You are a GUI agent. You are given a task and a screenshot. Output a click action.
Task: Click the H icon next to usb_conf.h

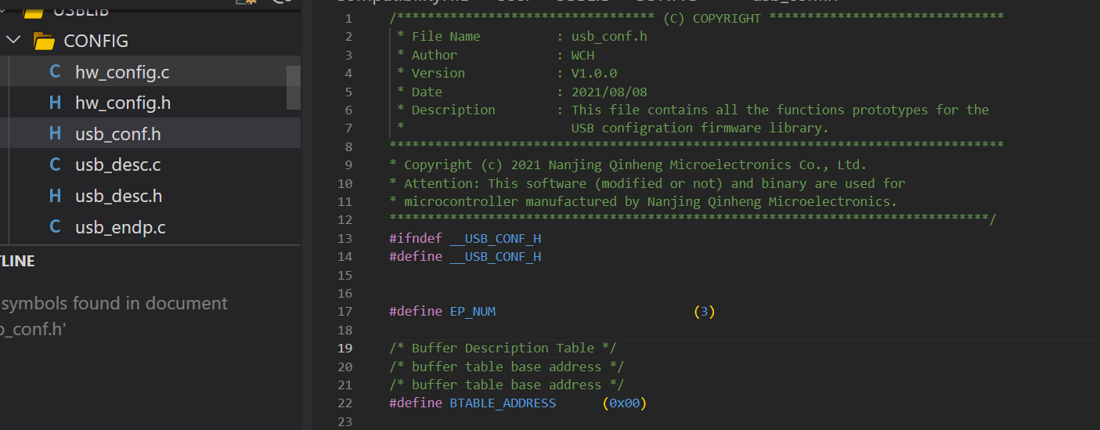[x=55, y=134]
